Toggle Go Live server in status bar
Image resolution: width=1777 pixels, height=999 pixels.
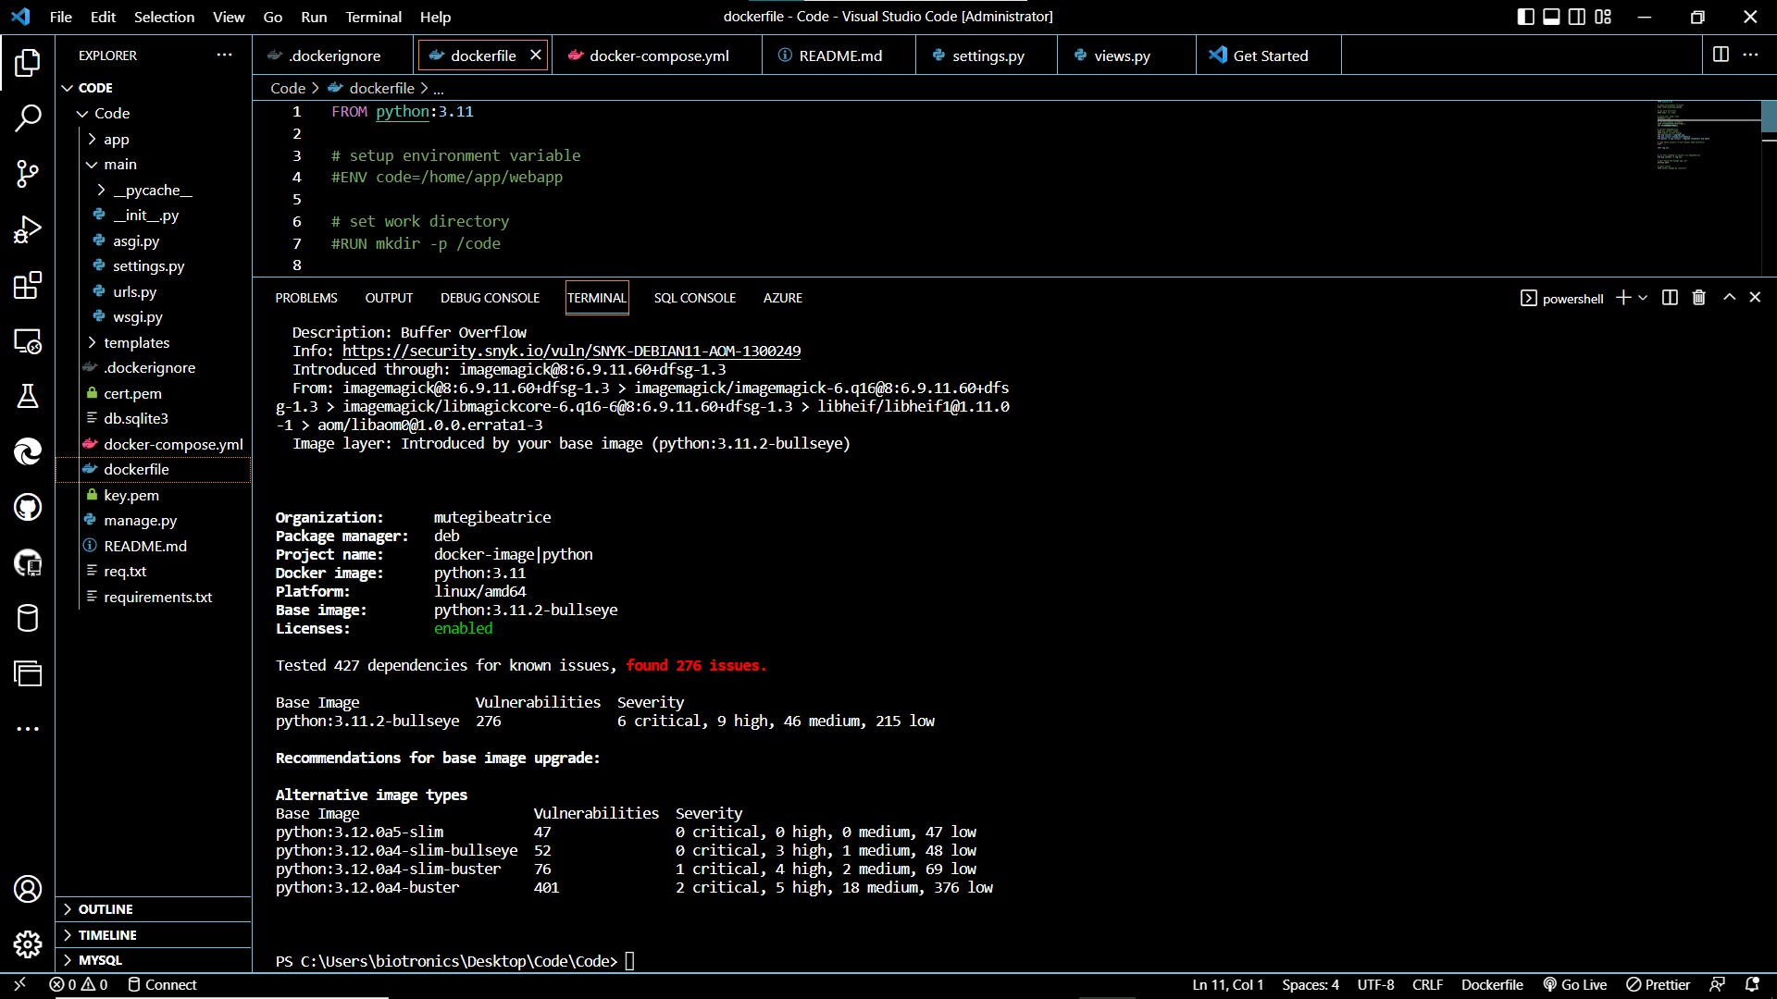point(1574,984)
